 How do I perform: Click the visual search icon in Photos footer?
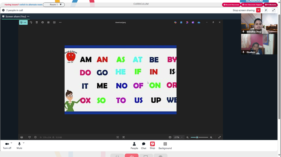point(124,137)
